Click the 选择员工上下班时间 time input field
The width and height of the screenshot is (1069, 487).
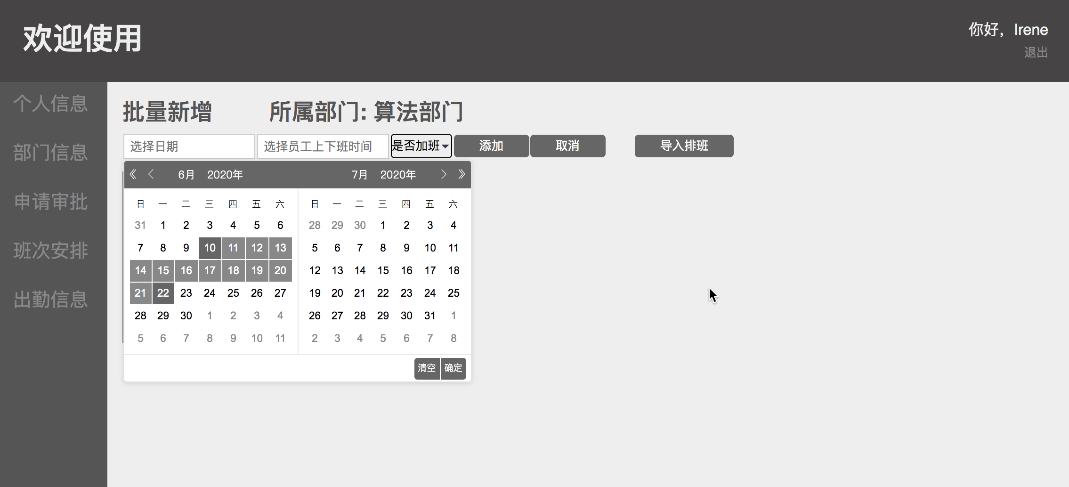click(x=323, y=146)
